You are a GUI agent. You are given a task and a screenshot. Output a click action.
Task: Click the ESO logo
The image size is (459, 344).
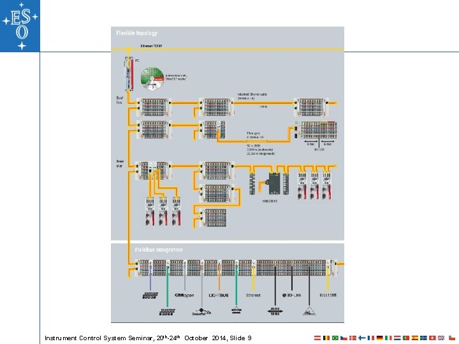tap(20, 26)
